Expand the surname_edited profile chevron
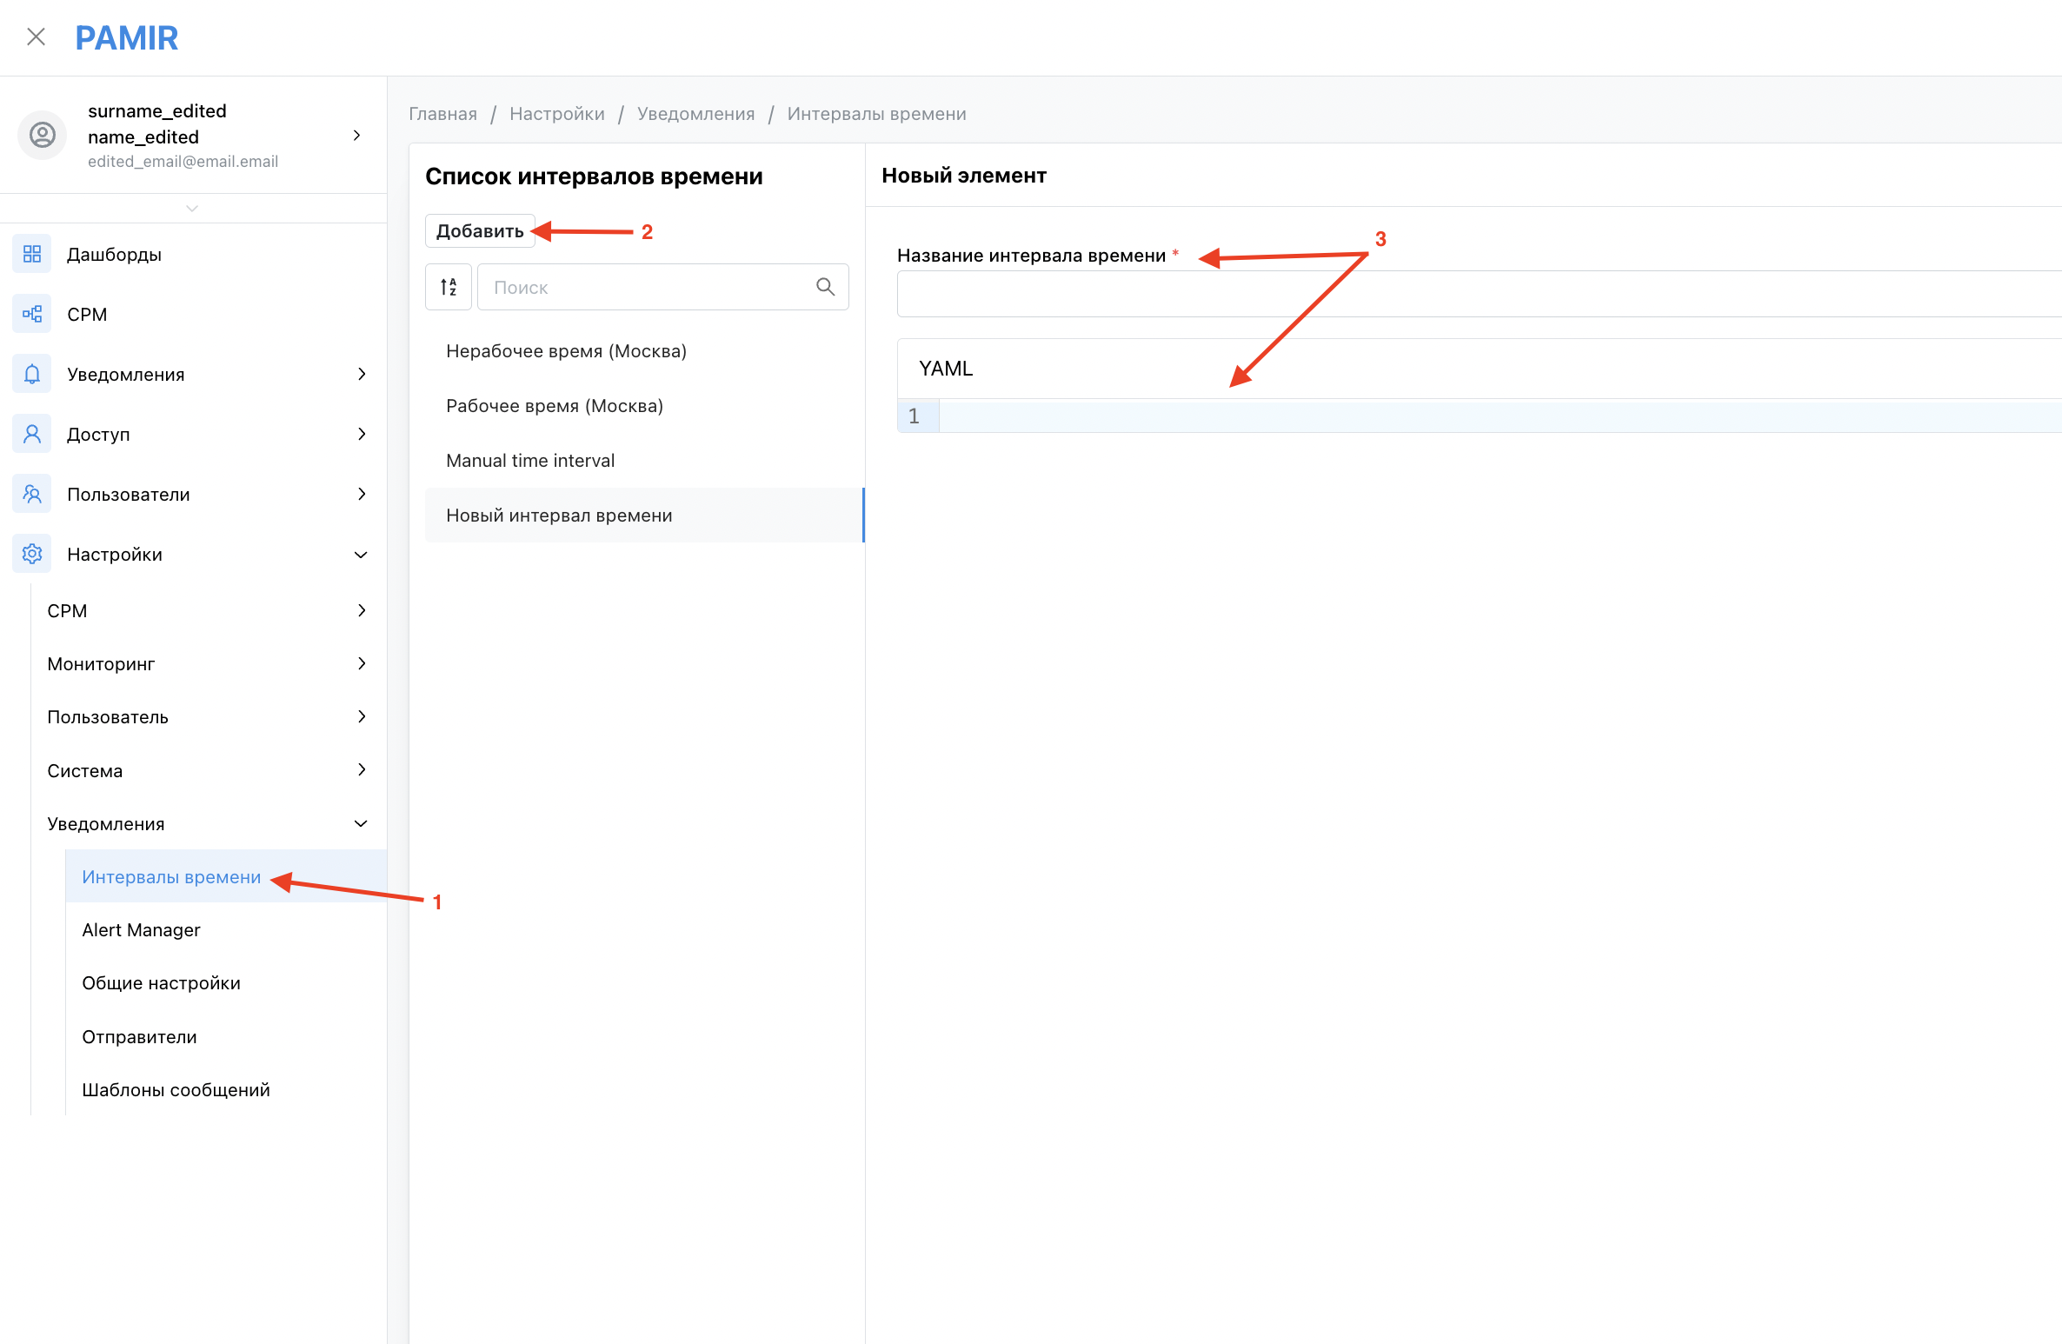The width and height of the screenshot is (2062, 1344). pyautogui.click(x=356, y=135)
